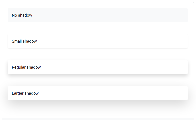The width and height of the screenshot is (196, 120).
Task: Click the "Small shadow" text label
Action: [x=24, y=41]
